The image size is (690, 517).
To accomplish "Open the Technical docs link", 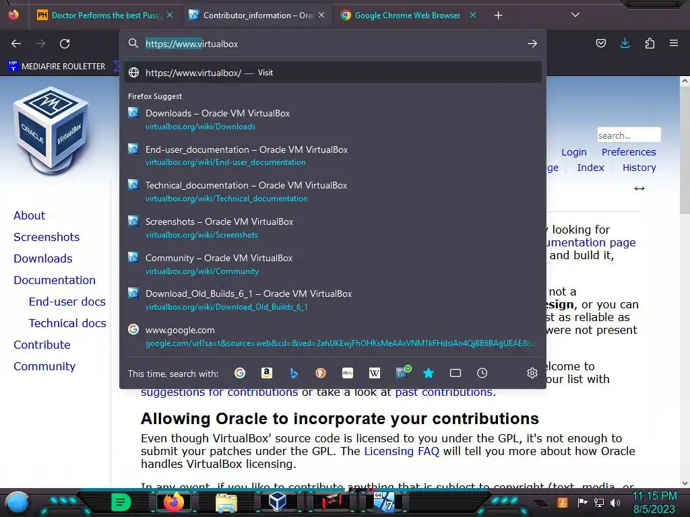I will (x=68, y=323).
